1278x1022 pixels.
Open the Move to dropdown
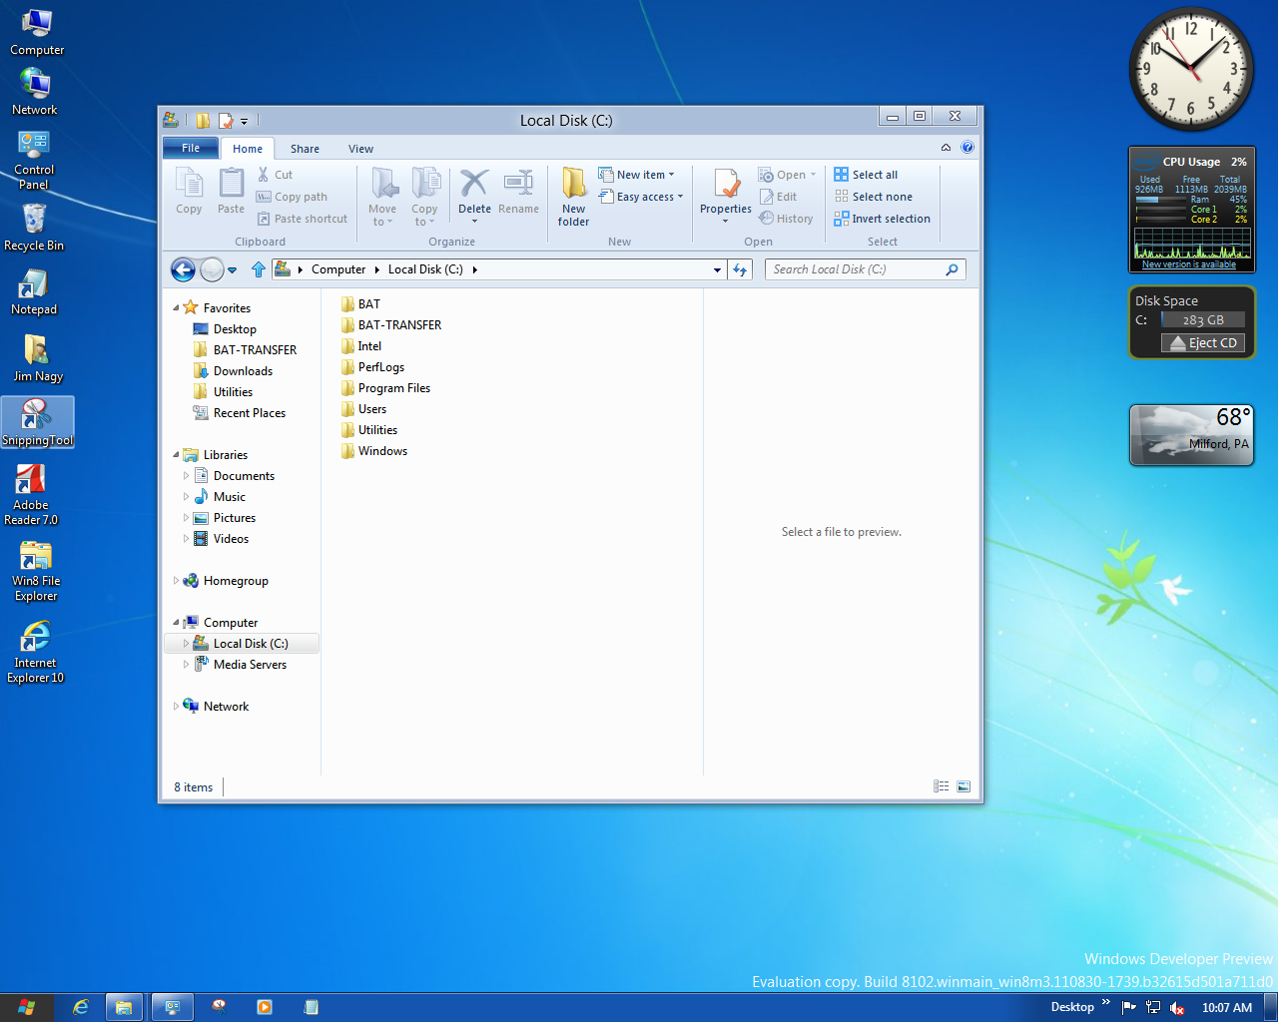(382, 197)
